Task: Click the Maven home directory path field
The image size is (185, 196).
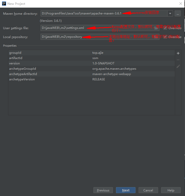Action: coord(104,13)
